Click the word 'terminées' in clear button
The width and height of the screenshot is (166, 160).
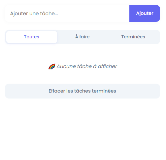tap(104, 91)
